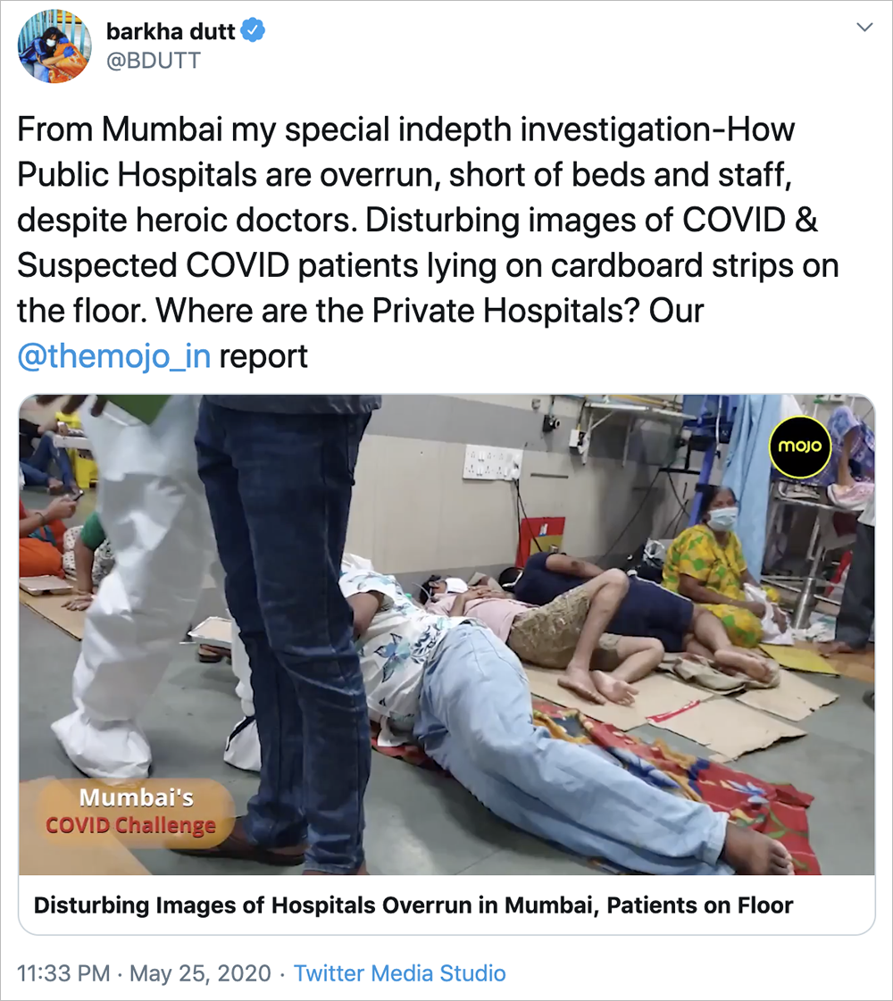Open the barkha dutt display name
893x1001 pixels.
171,30
